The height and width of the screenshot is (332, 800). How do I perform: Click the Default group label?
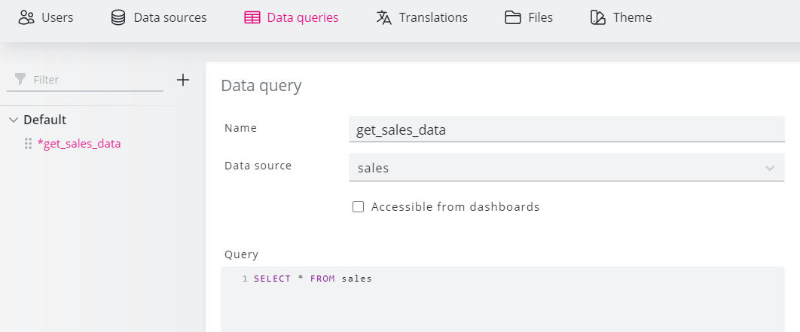(x=45, y=120)
